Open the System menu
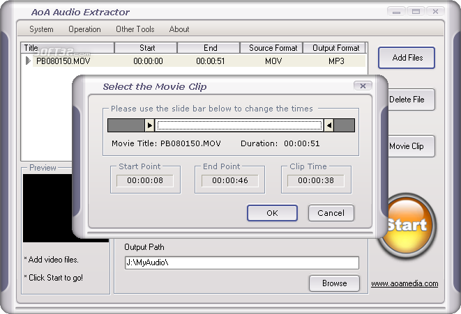461x314 pixels. tap(41, 29)
